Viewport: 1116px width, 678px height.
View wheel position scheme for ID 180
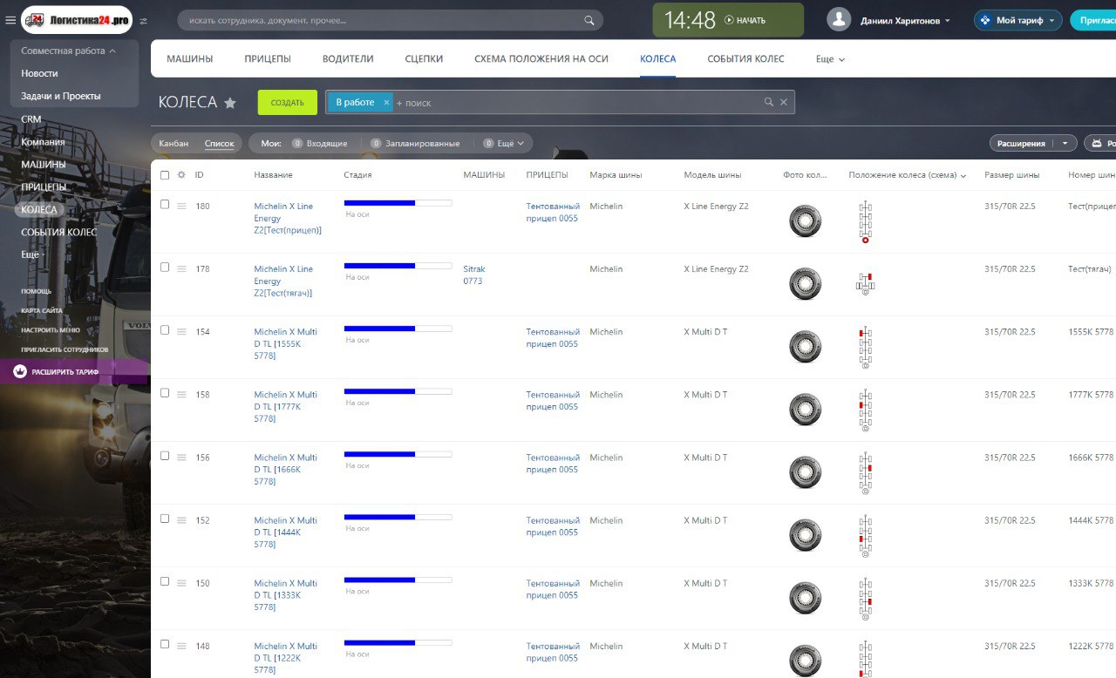(x=865, y=221)
